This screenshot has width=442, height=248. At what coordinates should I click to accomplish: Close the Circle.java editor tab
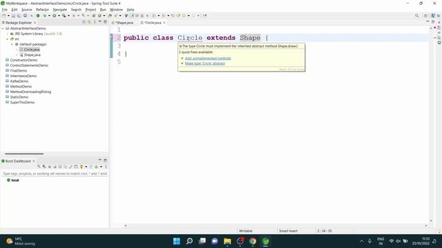pyautogui.click(x=164, y=23)
